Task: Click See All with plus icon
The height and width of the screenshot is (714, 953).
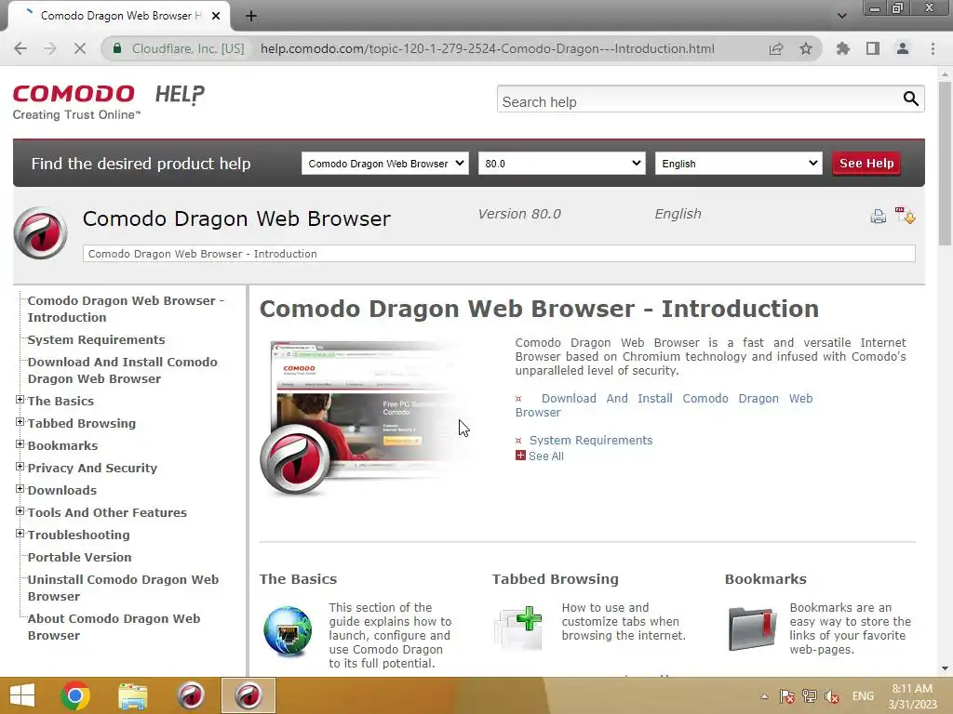Action: click(x=540, y=456)
